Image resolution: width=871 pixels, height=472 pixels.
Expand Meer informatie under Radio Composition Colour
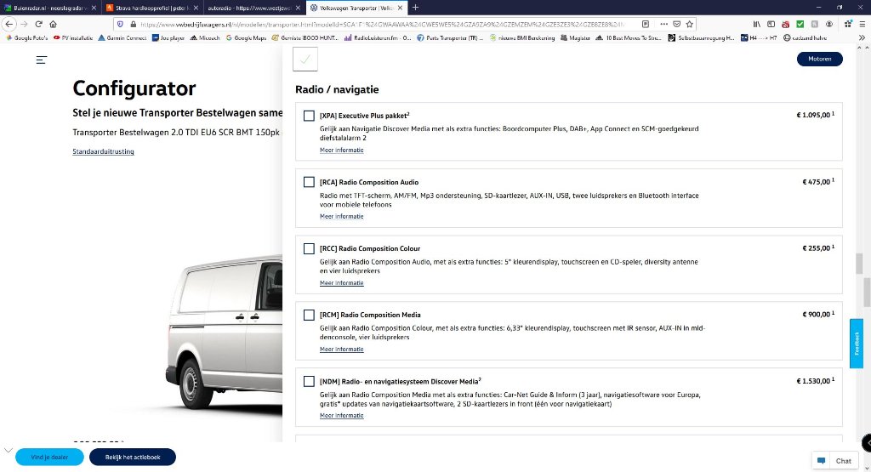pyautogui.click(x=341, y=283)
